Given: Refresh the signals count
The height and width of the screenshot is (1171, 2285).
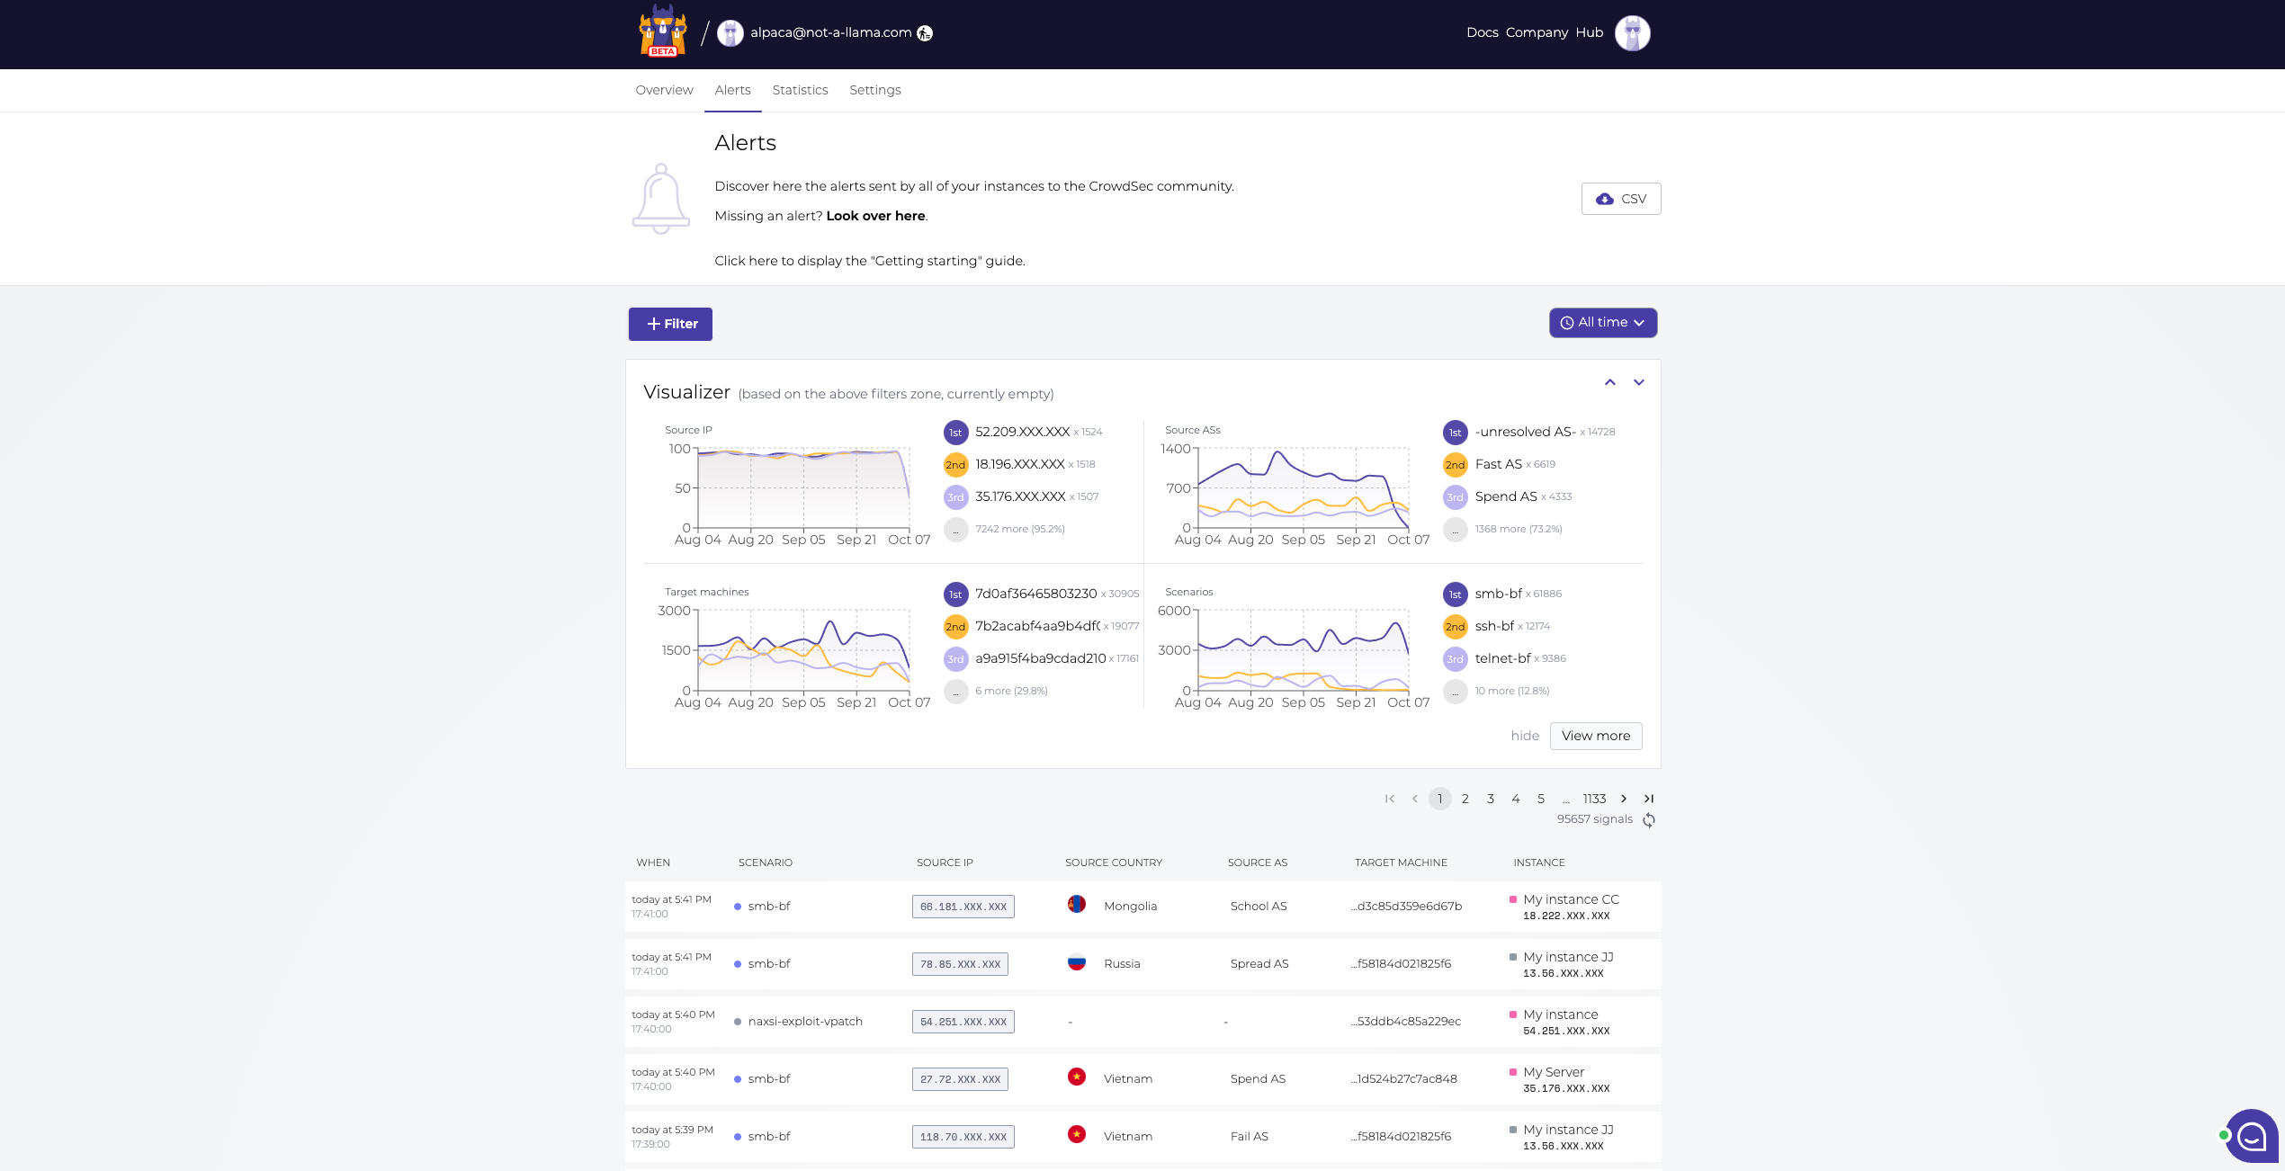Looking at the screenshot, I should pyautogui.click(x=1649, y=819).
